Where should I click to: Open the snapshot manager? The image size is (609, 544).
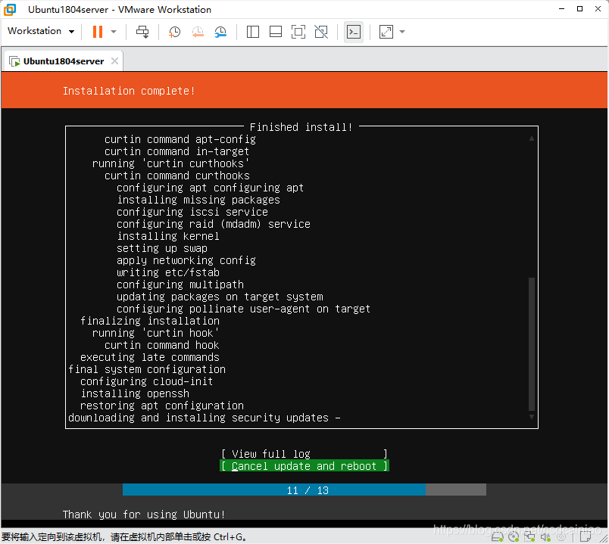click(220, 32)
